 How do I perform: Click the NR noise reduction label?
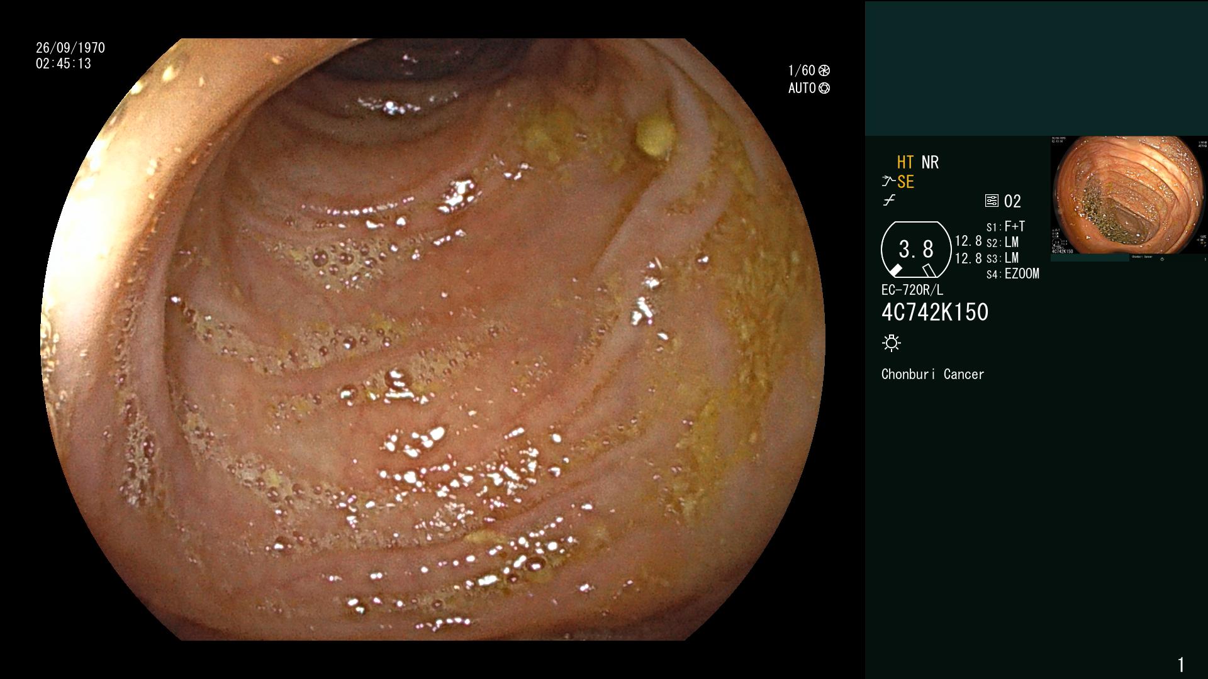(930, 162)
